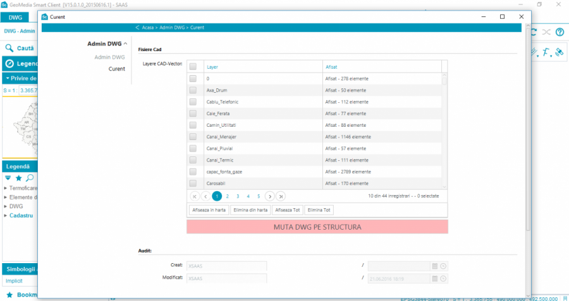This screenshot has width=569, height=301.
Task: Jump to page 3 of the layer list
Action: tap(238, 196)
